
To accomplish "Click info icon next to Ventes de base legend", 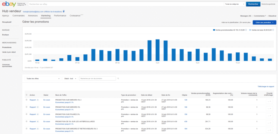I will click(273, 30).
